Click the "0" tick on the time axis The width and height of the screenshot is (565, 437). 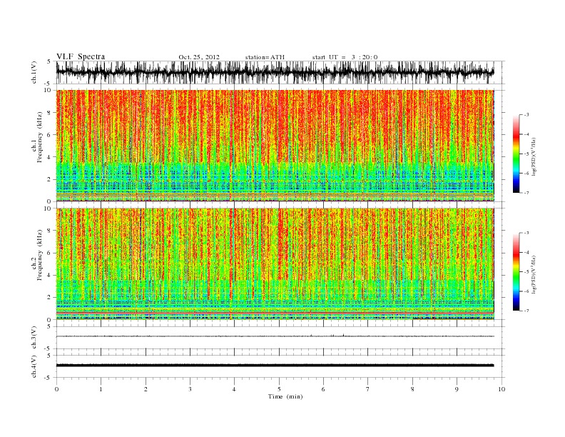point(56,389)
